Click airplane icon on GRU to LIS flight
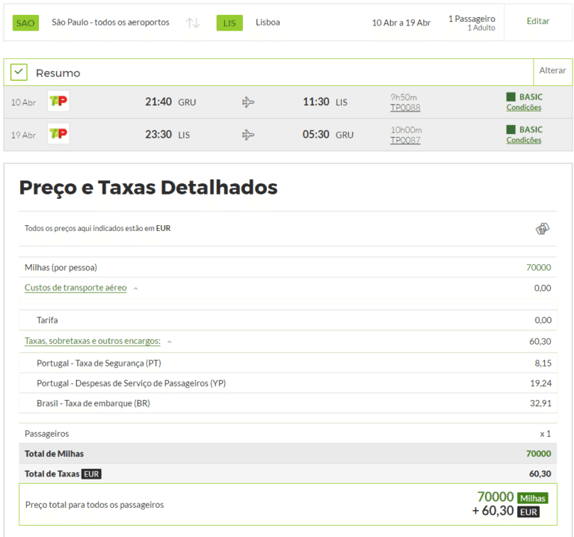574x537 pixels. [249, 102]
